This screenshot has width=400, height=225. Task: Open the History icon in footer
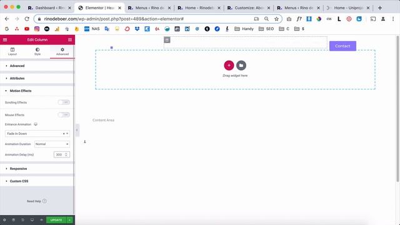(22, 220)
